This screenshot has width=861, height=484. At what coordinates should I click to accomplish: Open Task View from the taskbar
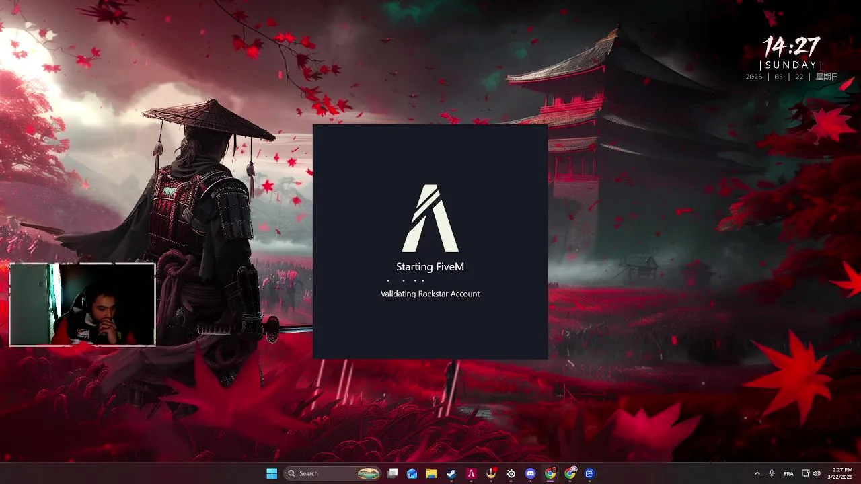[393, 473]
